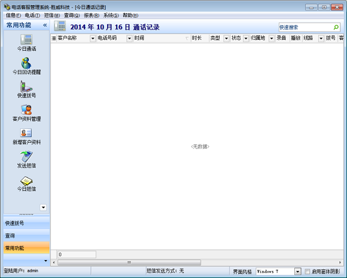Click the scrollbar left arrow
The image size is (347, 278).
click(54, 262)
